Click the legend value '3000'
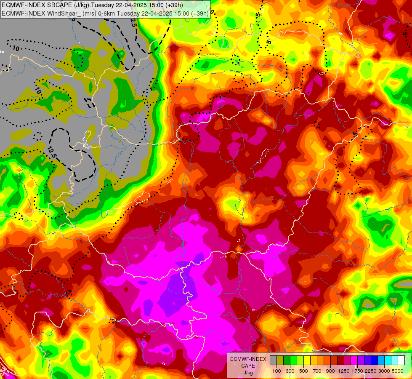The height and width of the screenshot is (379, 412). pyautogui.click(x=384, y=371)
